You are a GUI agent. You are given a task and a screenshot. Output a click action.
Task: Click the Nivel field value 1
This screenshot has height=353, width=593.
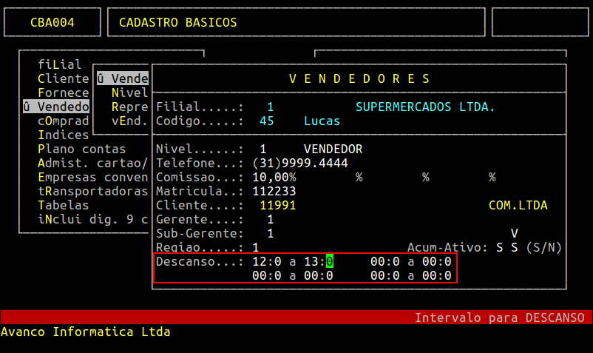pyautogui.click(x=263, y=149)
